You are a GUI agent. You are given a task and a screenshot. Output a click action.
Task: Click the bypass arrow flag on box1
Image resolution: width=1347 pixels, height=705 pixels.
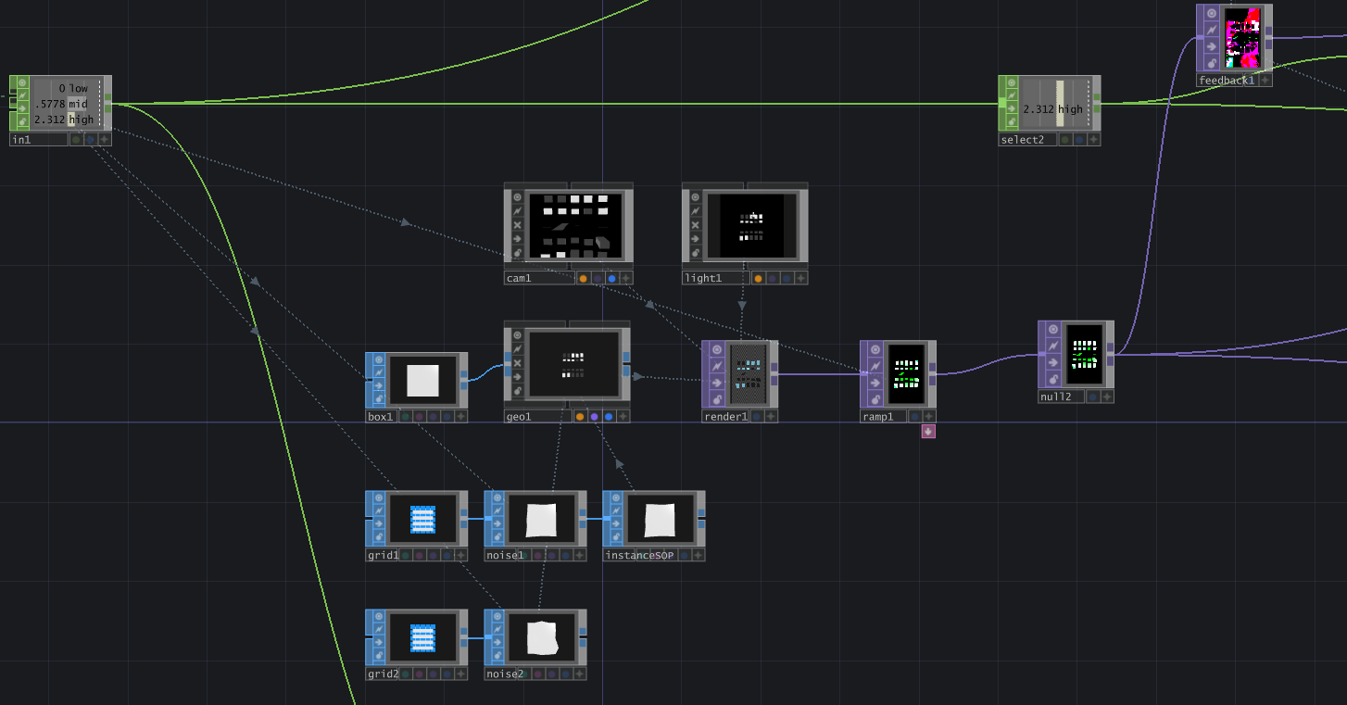[379, 384]
